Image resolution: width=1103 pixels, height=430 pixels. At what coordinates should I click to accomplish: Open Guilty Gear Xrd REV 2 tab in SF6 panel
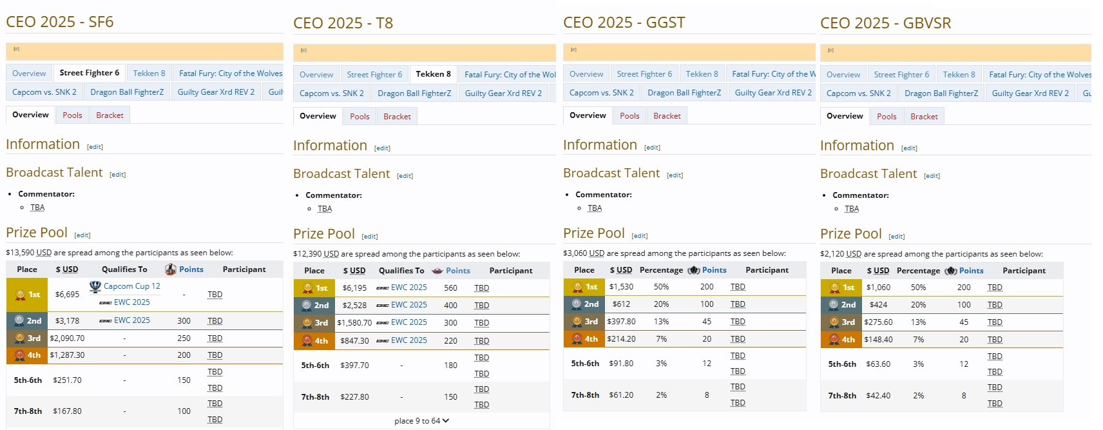coord(216,92)
